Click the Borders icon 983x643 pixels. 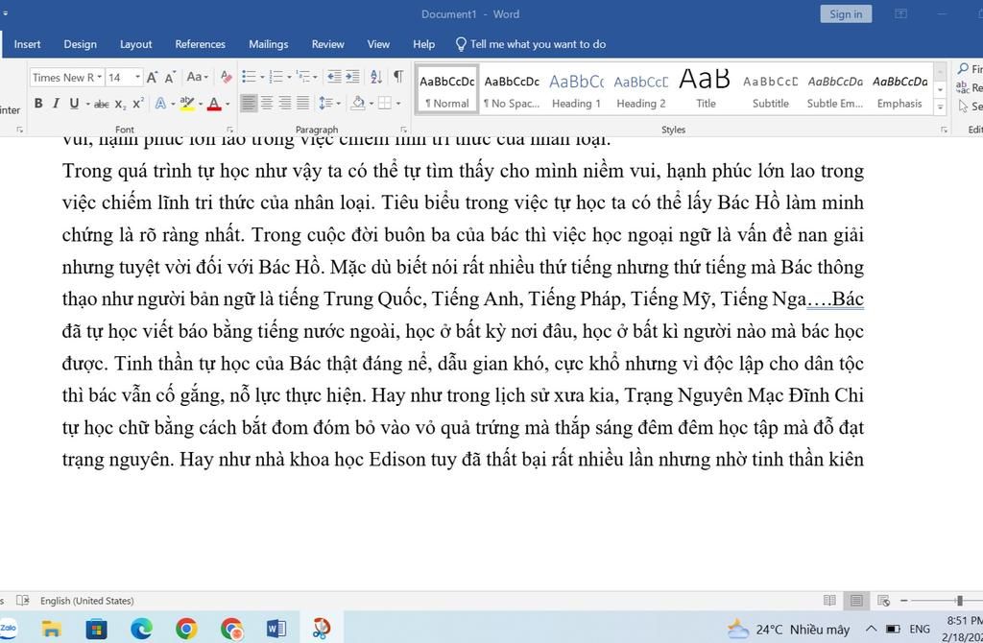384,103
